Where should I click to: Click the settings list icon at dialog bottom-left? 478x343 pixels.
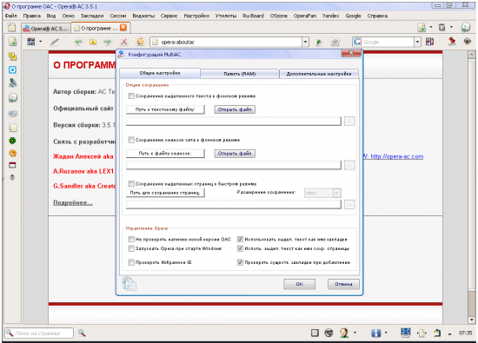click(129, 284)
